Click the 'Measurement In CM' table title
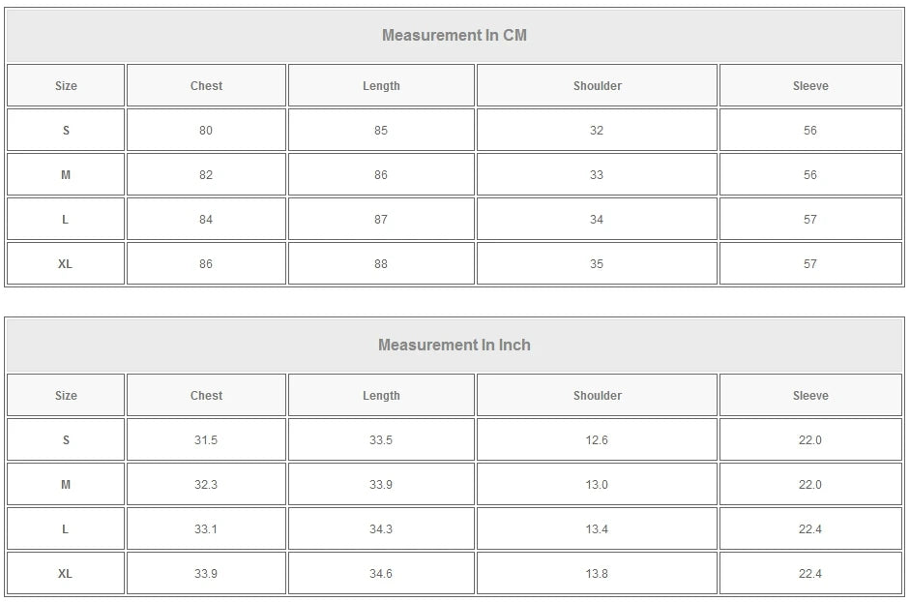This screenshot has height=602, width=910. pos(454,36)
